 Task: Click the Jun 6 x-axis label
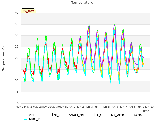tap(115, 107)
